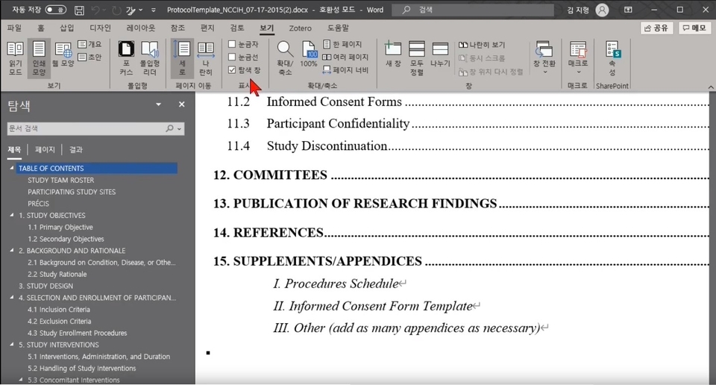Uncheck Navigation Pane (탐색 창) checkbox

232,70
